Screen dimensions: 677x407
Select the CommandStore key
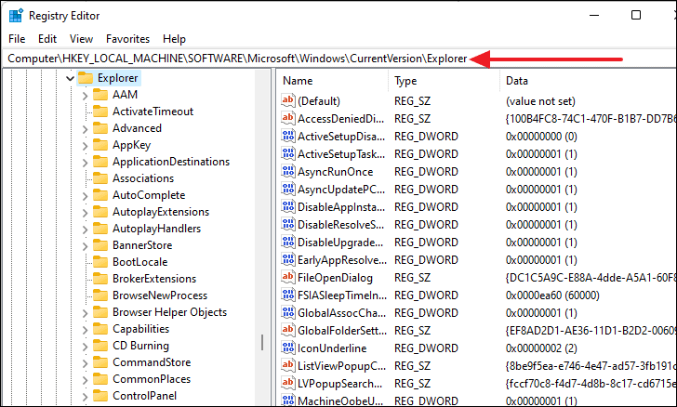click(152, 362)
